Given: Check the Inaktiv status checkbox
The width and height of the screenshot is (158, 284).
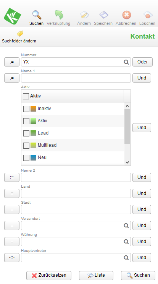Looking at the screenshot, I should tap(26, 109).
